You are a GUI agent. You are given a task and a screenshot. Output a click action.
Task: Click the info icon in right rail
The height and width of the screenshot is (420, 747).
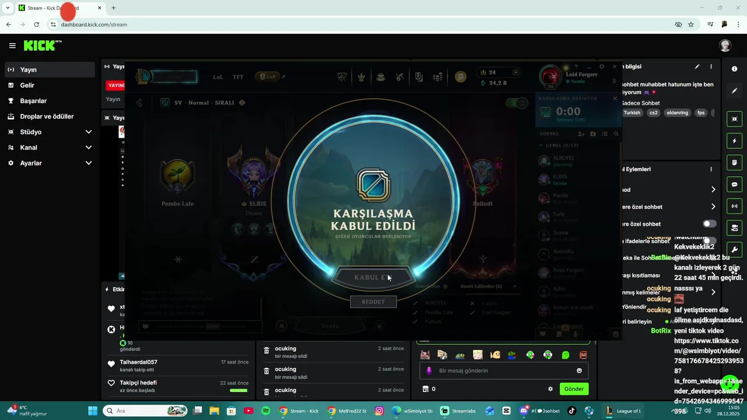point(734,69)
